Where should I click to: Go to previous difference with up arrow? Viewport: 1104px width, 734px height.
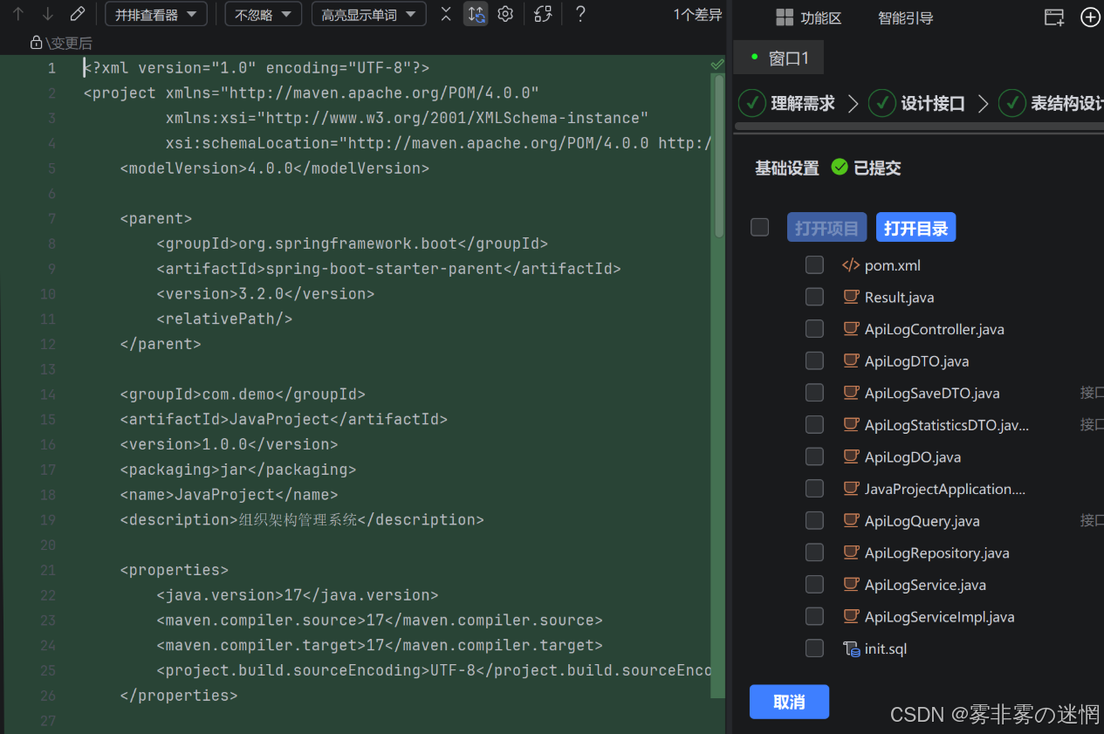click(18, 14)
